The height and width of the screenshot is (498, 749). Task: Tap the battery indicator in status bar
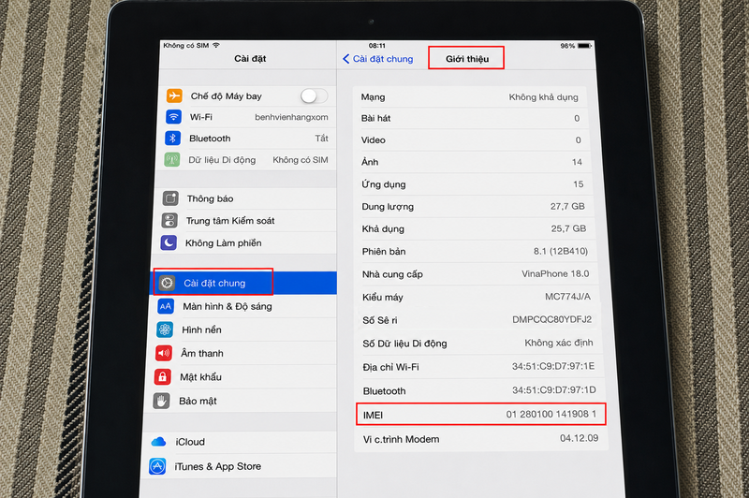tap(584, 46)
